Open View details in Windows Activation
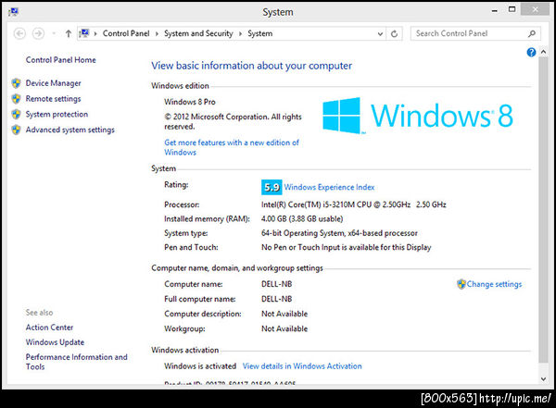Image resolution: width=556 pixels, height=408 pixels. [x=302, y=366]
